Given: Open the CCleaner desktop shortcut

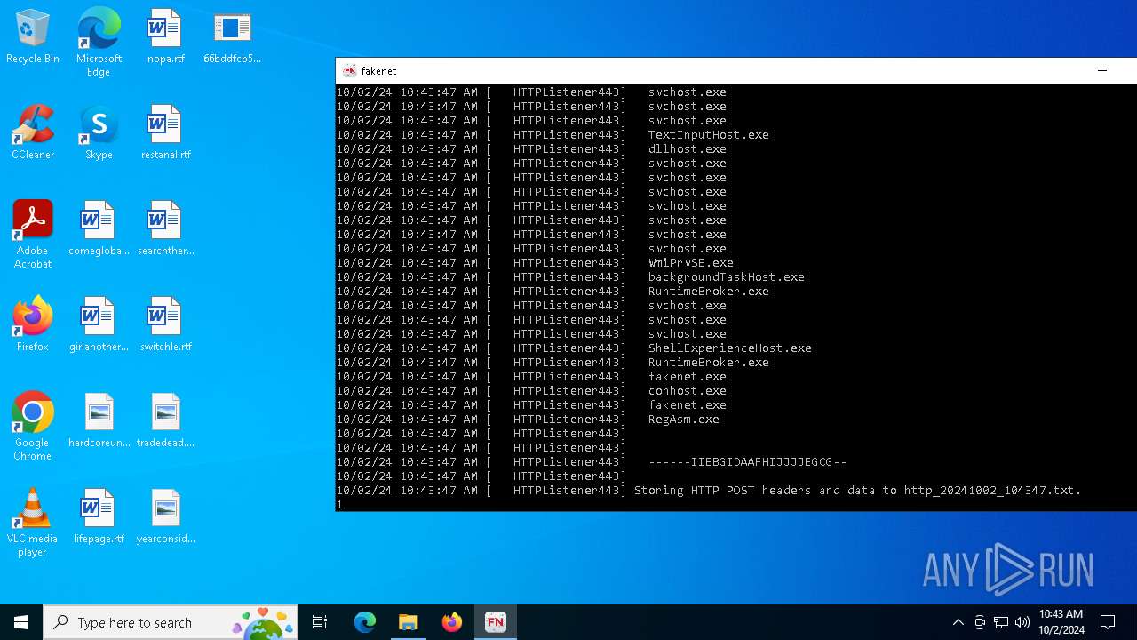Looking at the screenshot, I should tap(33, 133).
